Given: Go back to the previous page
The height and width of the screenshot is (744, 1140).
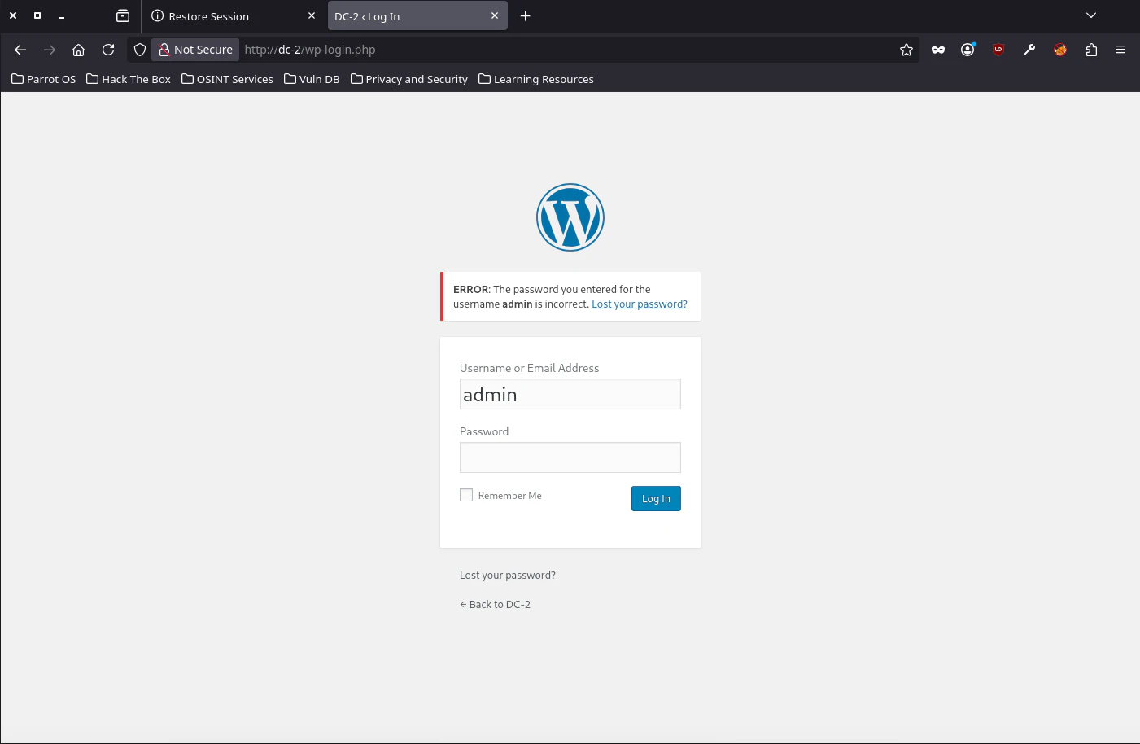Looking at the screenshot, I should pyautogui.click(x=20, y=50).
